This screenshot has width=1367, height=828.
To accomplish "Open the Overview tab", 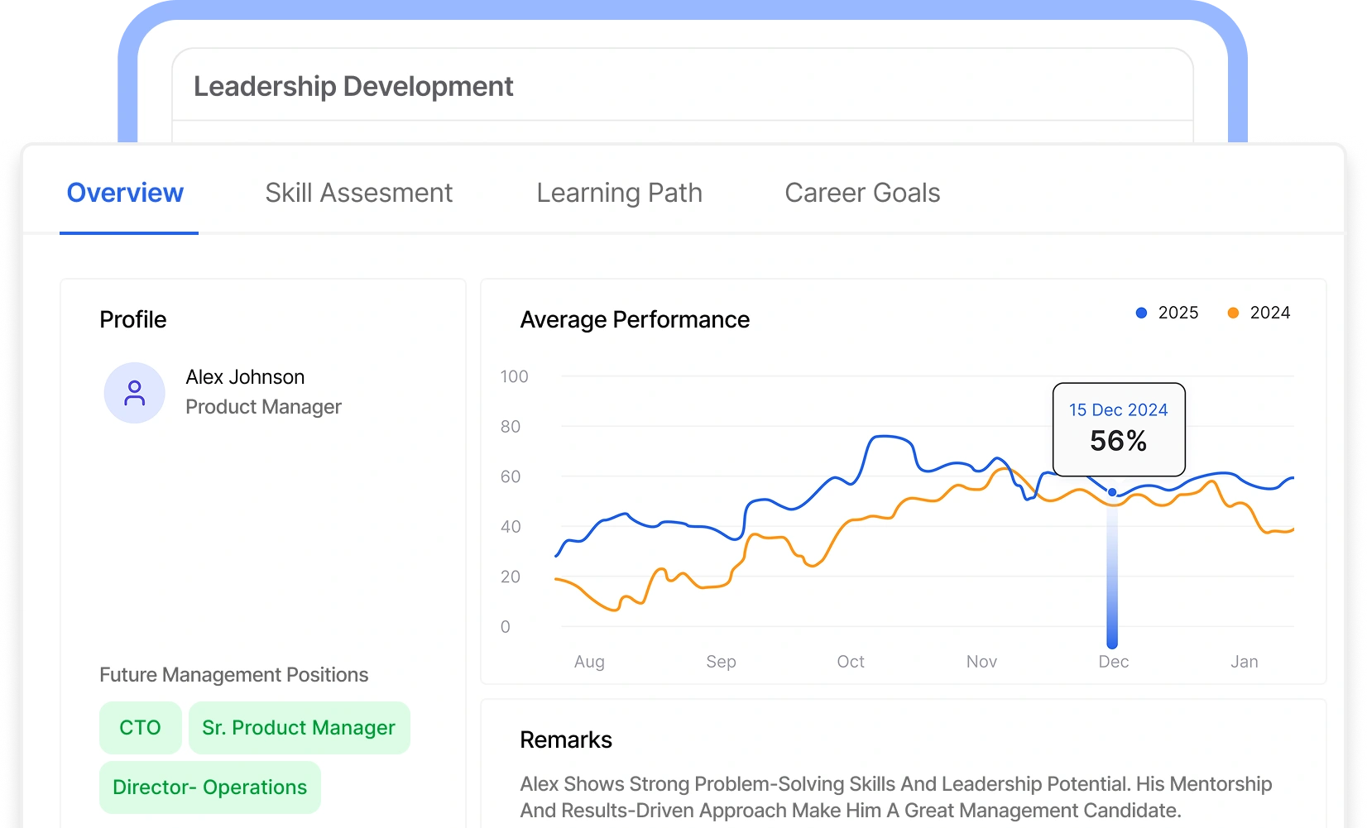I will point(126,193).
